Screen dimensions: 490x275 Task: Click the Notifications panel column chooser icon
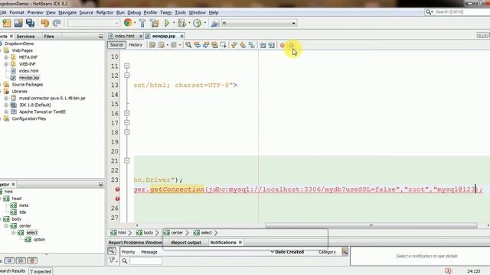point(345,251)
